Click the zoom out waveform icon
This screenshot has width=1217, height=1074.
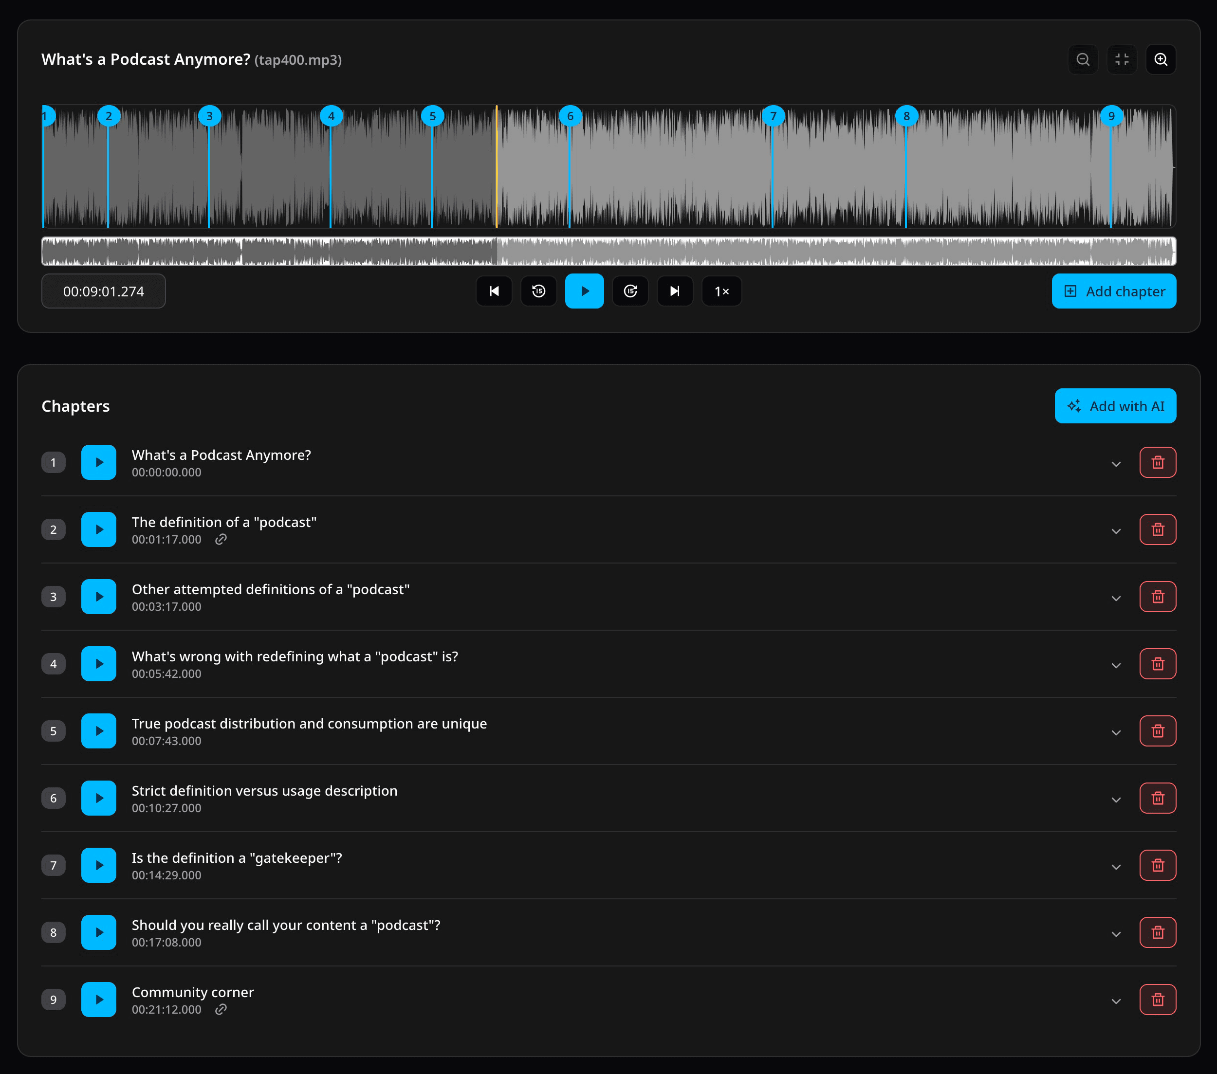(1083, 59)
